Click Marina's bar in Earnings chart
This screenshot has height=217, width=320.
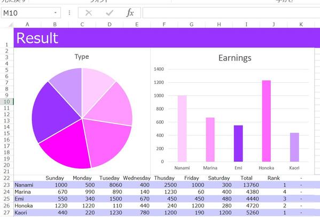(210, 139)
